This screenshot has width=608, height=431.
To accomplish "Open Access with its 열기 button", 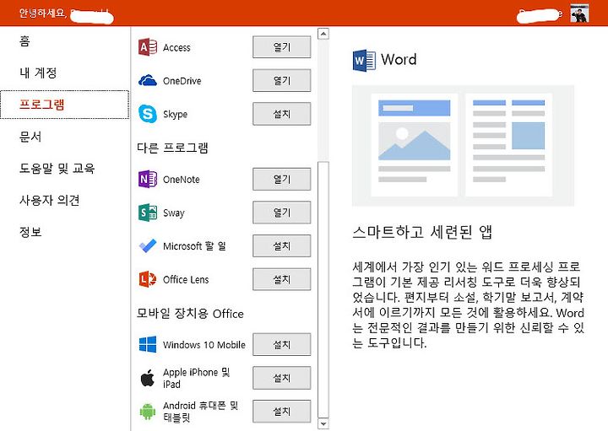I will (x=281, y=47).
